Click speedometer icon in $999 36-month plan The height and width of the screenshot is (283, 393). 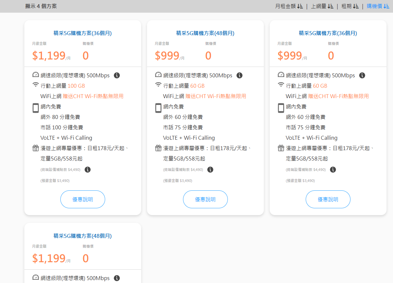coord(281,75)
